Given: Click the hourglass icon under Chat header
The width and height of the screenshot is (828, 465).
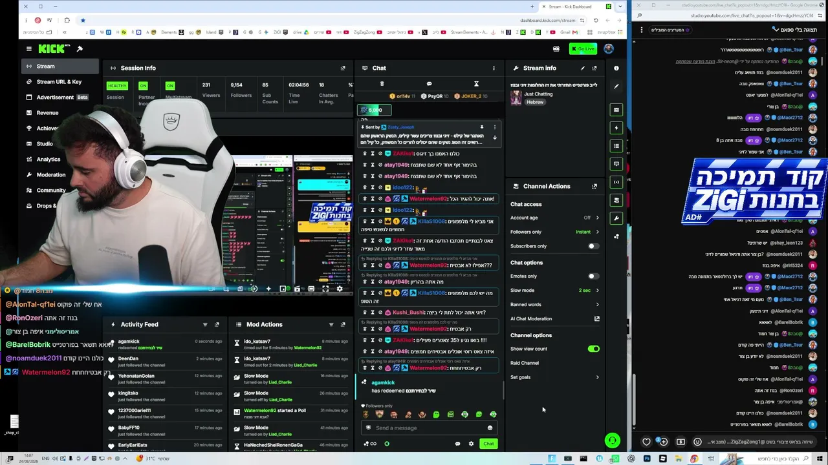Looking at the screenshot, I should (x=476, y=84).
